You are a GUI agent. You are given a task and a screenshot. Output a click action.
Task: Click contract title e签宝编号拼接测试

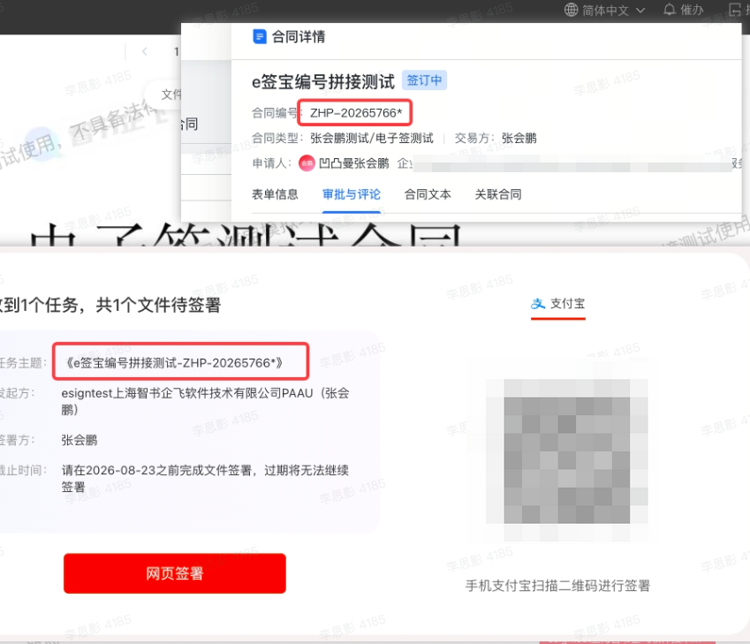pos(323,82)
